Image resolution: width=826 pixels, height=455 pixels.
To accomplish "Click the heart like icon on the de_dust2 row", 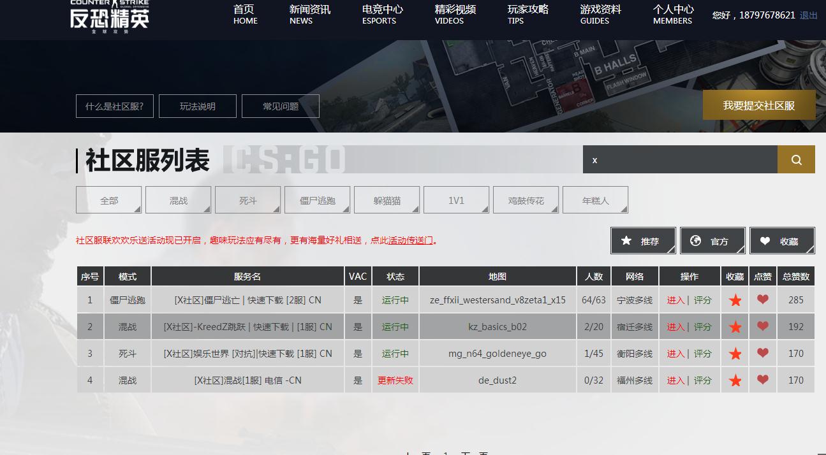I will pos(762,380).
